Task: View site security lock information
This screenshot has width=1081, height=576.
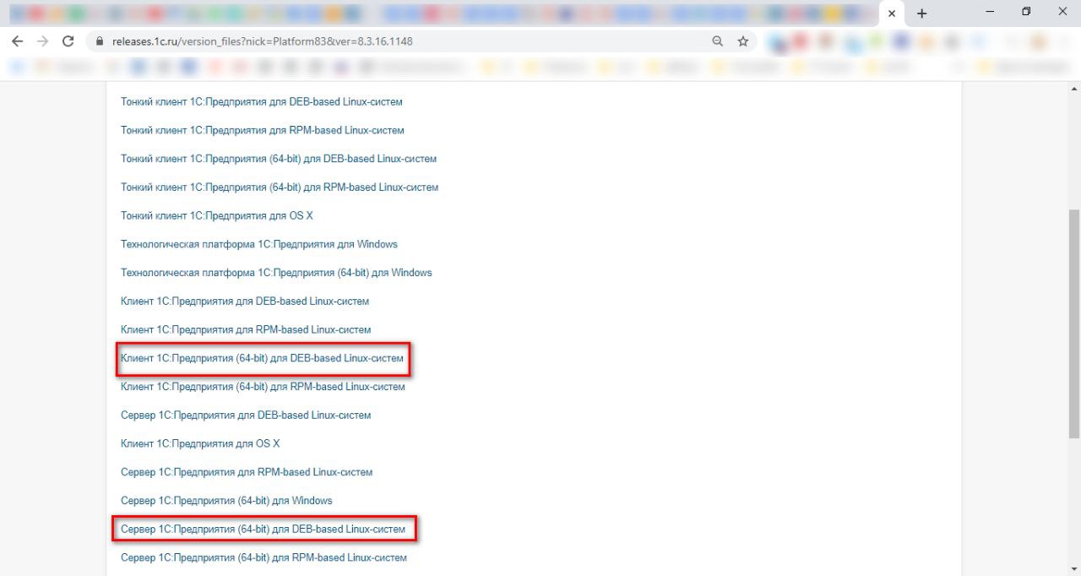Action: pyautogui.click(x=100, y=41)
